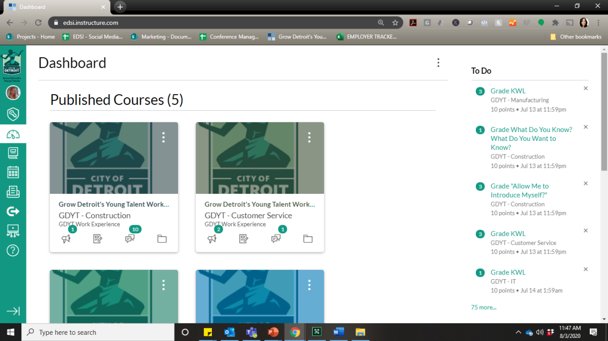Image resolution: width=608 pixels, height=341 pixels.
Task: Dismiss Grade KWL Customer Service to-do
Action: pos(586,231)
